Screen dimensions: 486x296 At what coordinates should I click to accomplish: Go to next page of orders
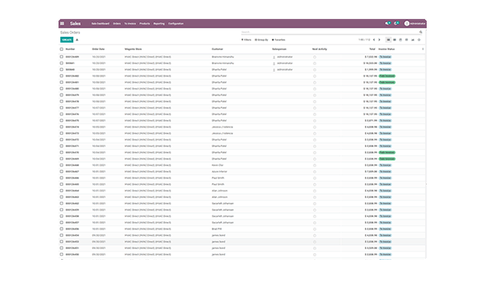point(379,40)
